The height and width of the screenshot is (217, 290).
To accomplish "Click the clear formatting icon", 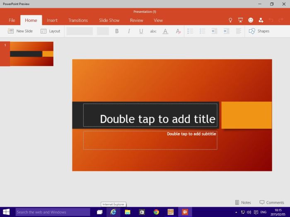I will click(x=178, y=31).
